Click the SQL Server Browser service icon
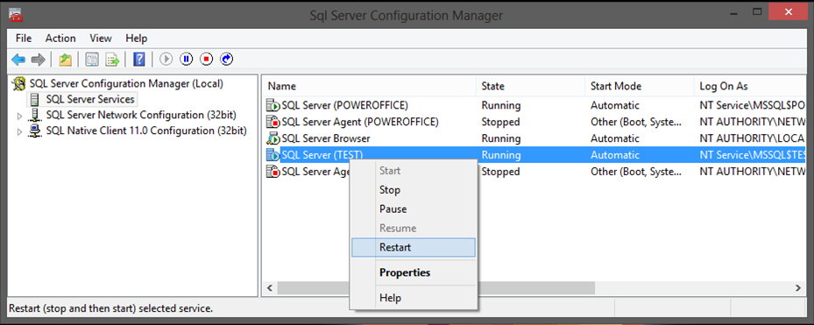 tap(273, 139)
